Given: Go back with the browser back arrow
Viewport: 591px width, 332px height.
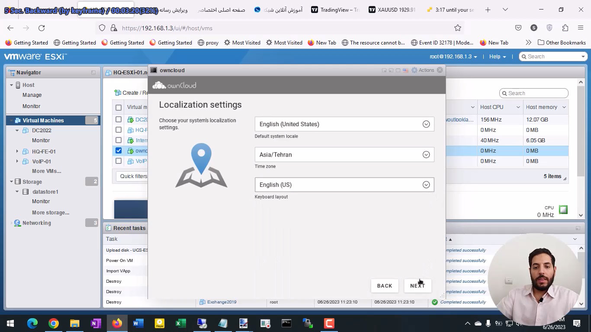Looking at the screenshot, I should tap(10, 28).
